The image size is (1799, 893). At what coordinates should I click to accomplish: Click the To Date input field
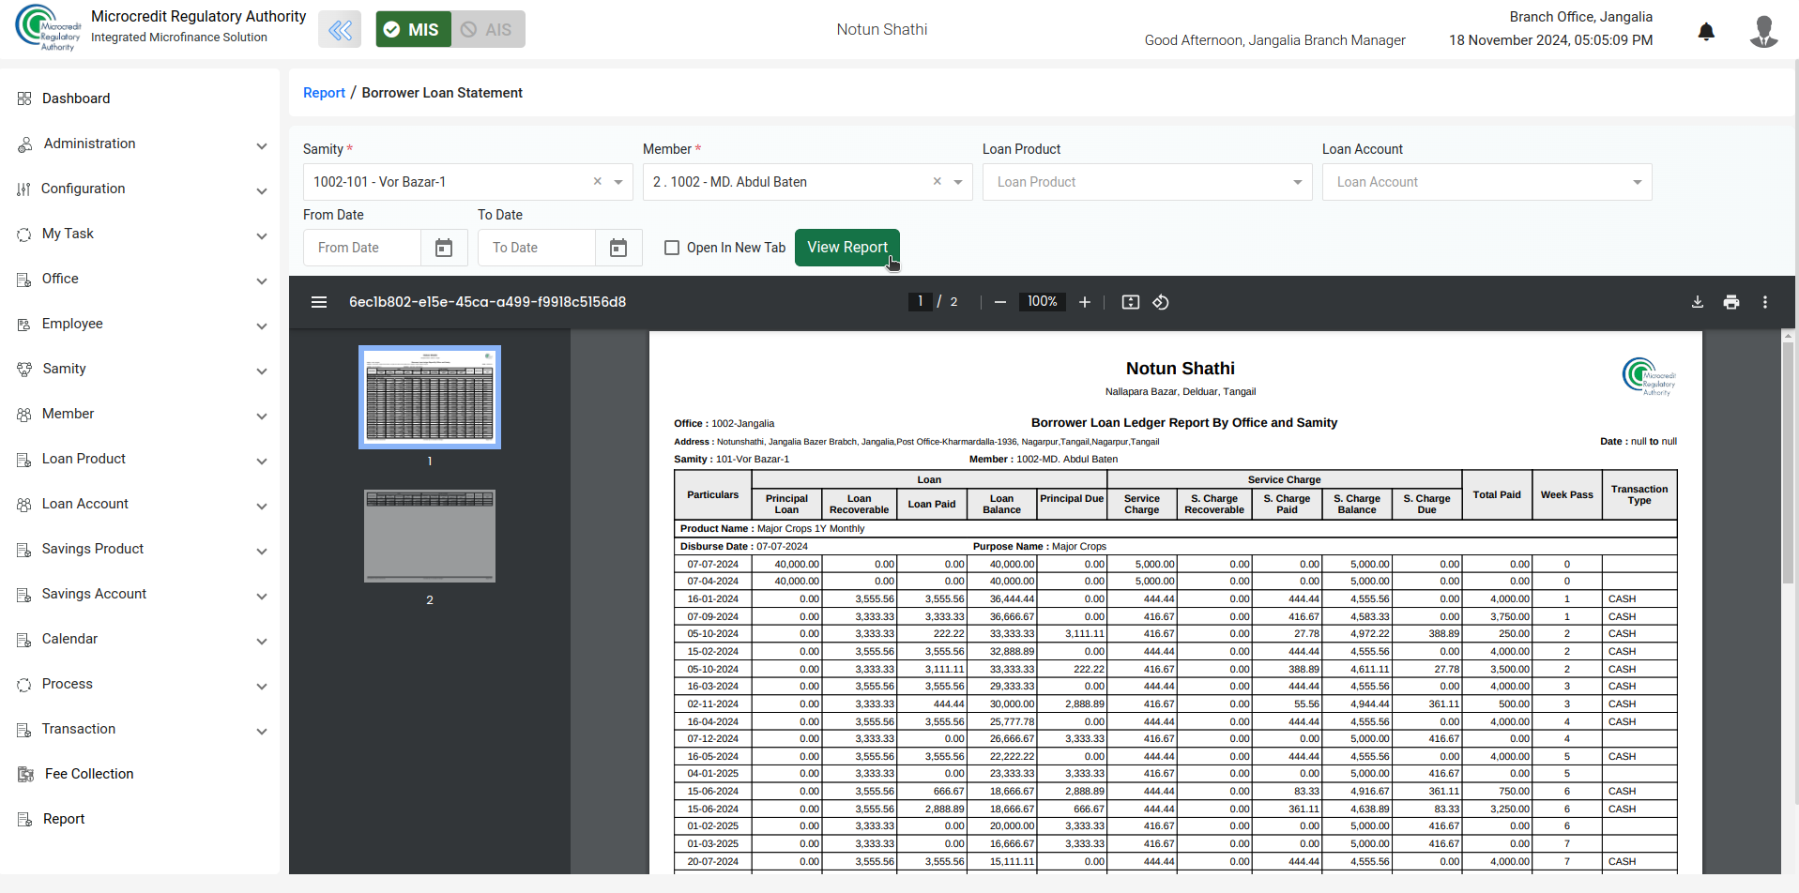coord(537,248)
